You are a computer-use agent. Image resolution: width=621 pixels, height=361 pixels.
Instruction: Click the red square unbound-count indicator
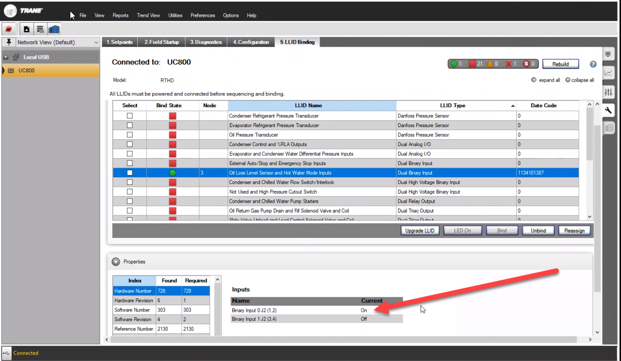(x=472, y=64)
